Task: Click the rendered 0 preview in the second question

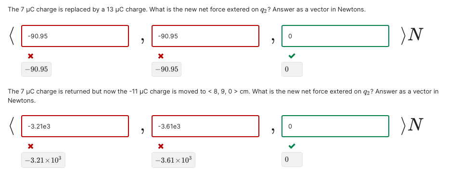Action: coord(292,160)
